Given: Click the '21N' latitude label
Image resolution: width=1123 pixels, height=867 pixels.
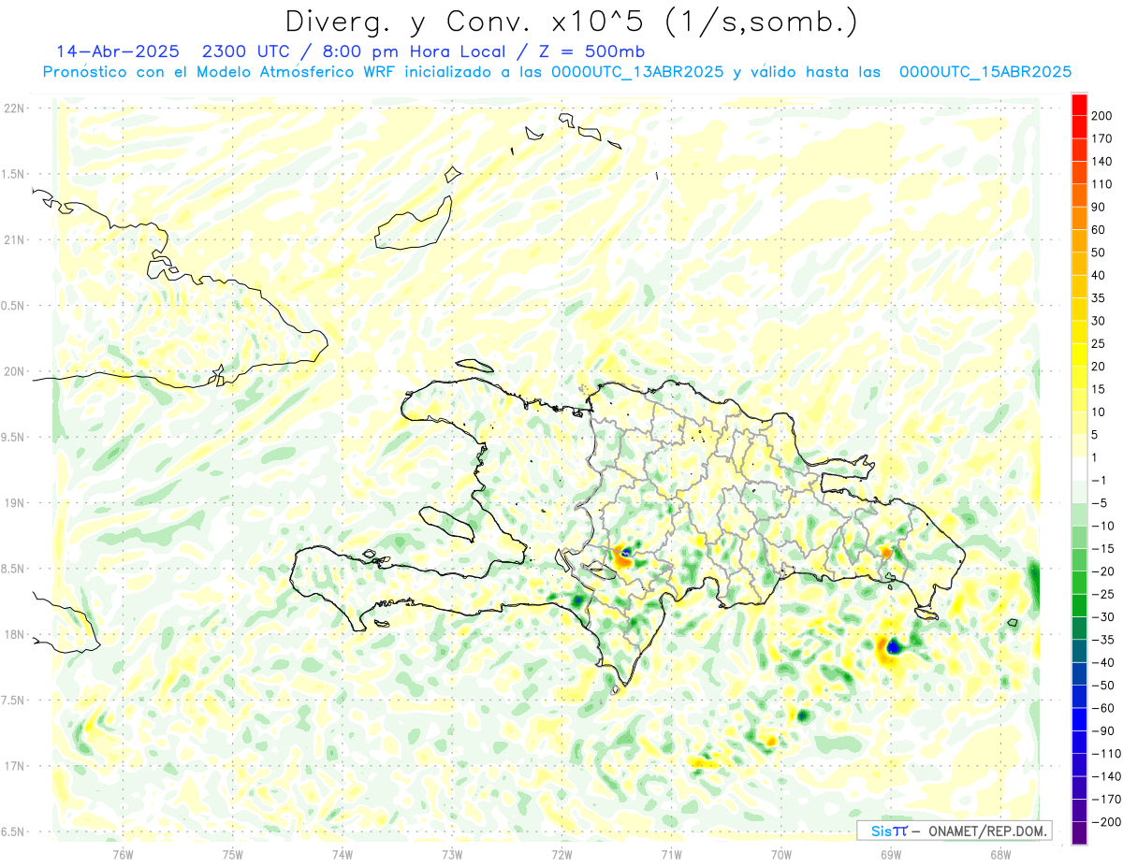Looking at the screenshot, I should pyautogui.click(x=14, y=239).
